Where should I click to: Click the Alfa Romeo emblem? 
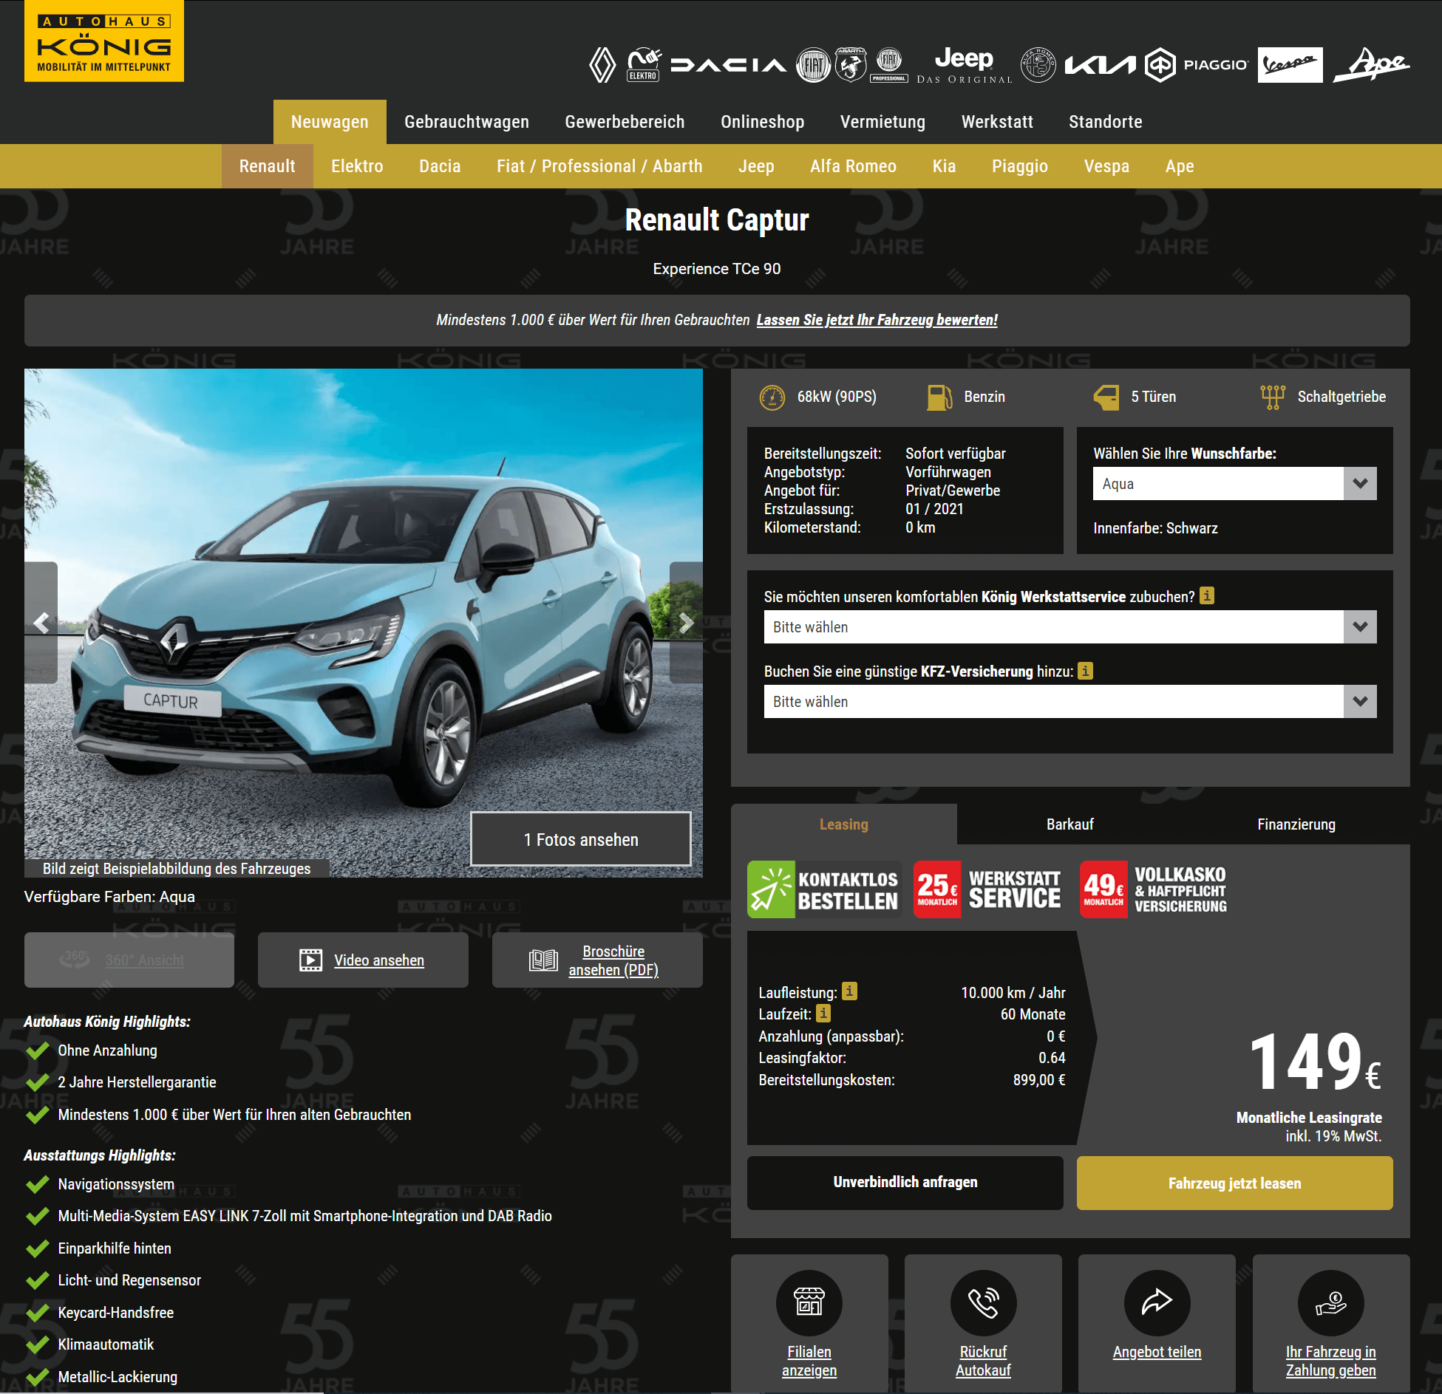click(x=1038, y=65)
